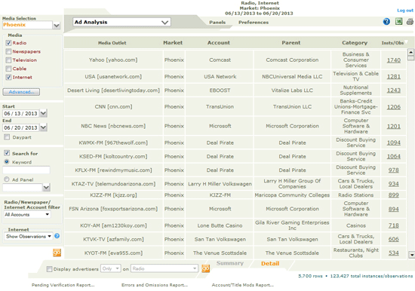Enable the Newspapers checkbox
Screen dimensions: 415x291
pos(8,51)
